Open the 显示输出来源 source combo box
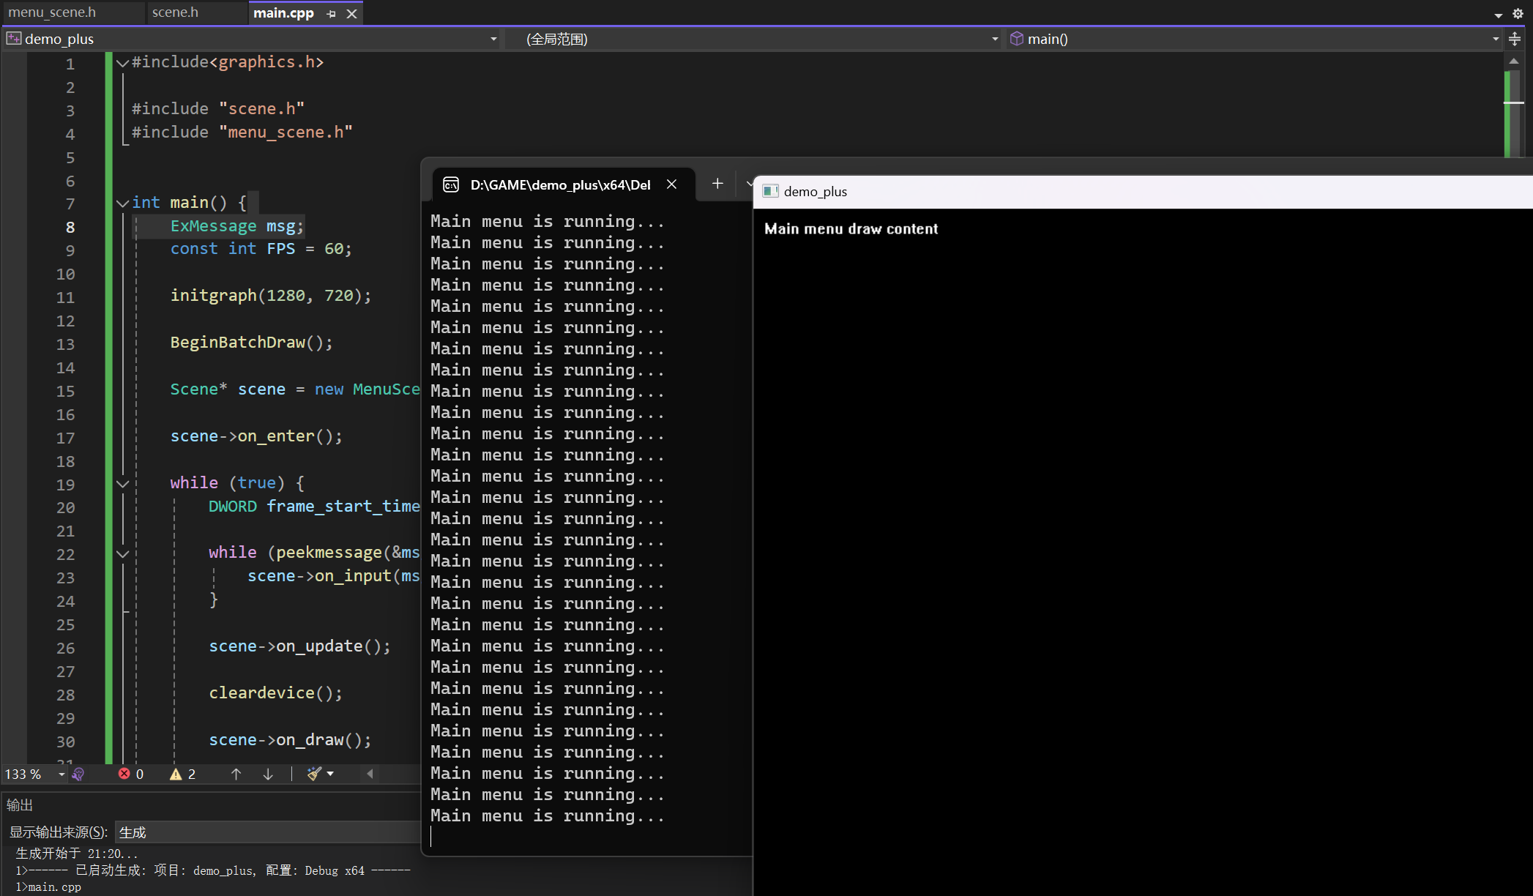 click(268, 832)
